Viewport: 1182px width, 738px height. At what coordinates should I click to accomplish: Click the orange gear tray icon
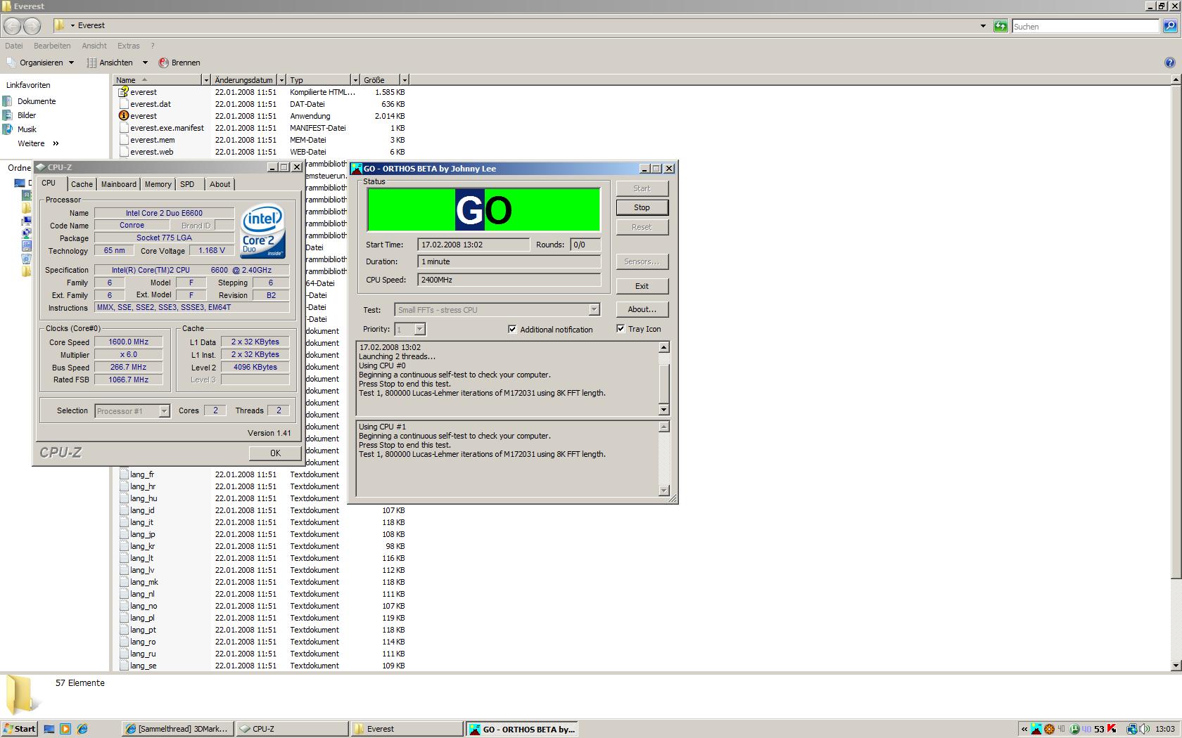1049,729
